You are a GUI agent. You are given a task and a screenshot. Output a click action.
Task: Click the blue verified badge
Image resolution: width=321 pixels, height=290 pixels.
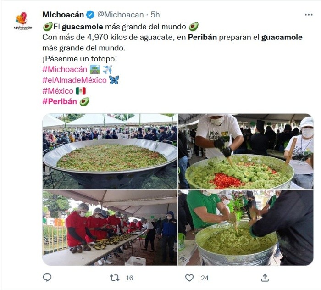point(90,15)
